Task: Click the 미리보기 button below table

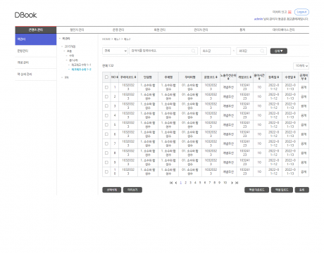Action: pos(132,190)
